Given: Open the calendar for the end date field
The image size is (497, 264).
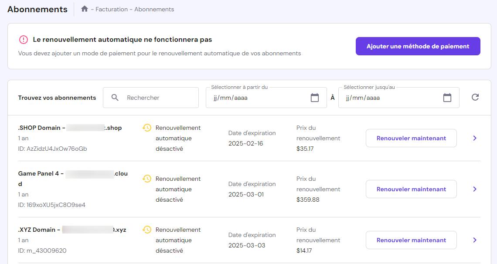Looking at the screenshot, I should tap(447, 98).
